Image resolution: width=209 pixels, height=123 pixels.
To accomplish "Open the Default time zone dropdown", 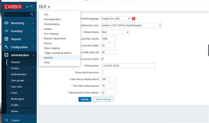I will click(131, 25).
